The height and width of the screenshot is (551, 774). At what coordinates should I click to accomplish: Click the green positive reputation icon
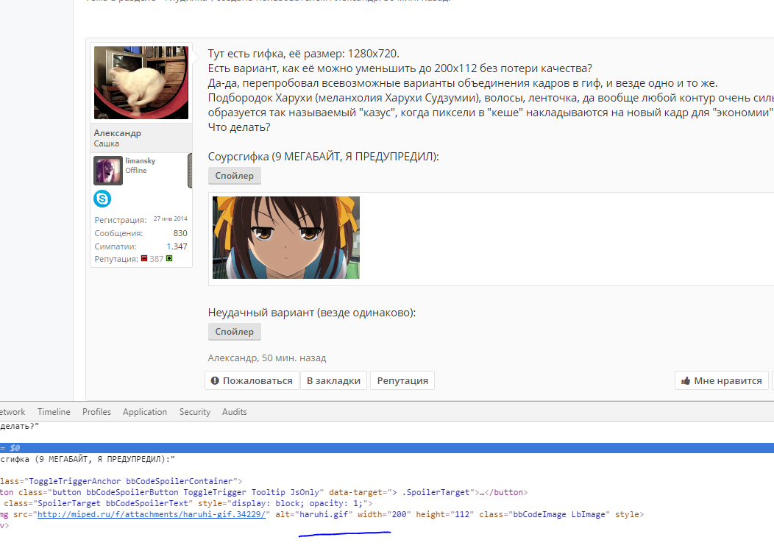click(x=169, y=258)
